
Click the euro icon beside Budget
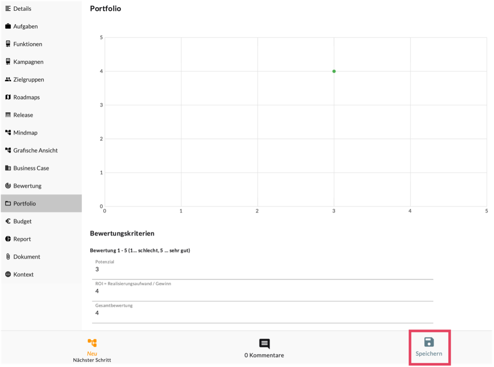click(8, 221)
